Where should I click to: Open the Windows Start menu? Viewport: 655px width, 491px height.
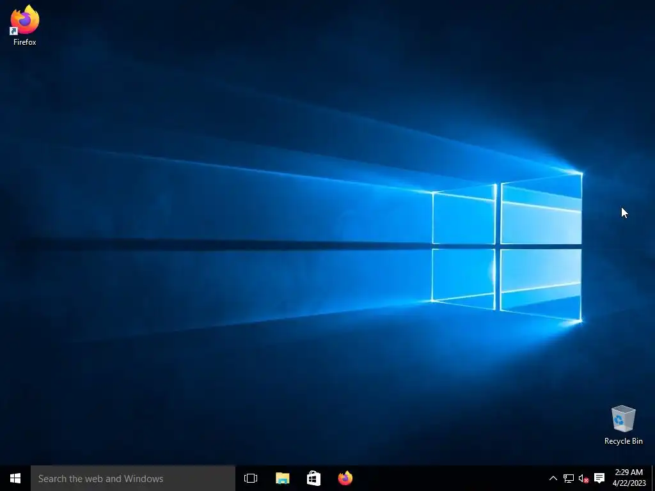tap(15, 478)
